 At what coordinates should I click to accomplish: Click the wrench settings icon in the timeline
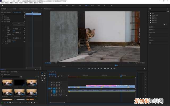click(62, 77)
